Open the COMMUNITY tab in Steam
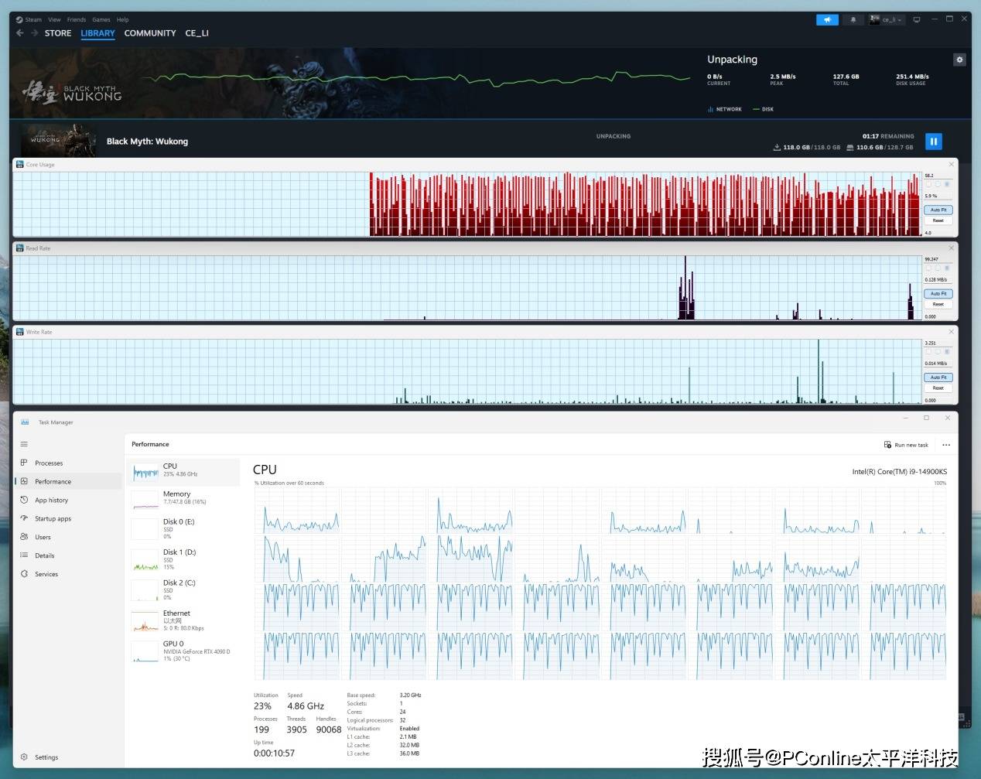 [150, 33]
